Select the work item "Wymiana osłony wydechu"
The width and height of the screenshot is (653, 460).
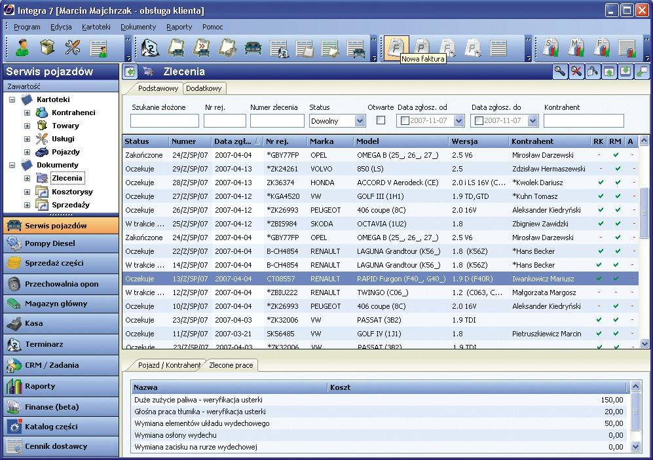pyautogui.click(x=379, y=435)
